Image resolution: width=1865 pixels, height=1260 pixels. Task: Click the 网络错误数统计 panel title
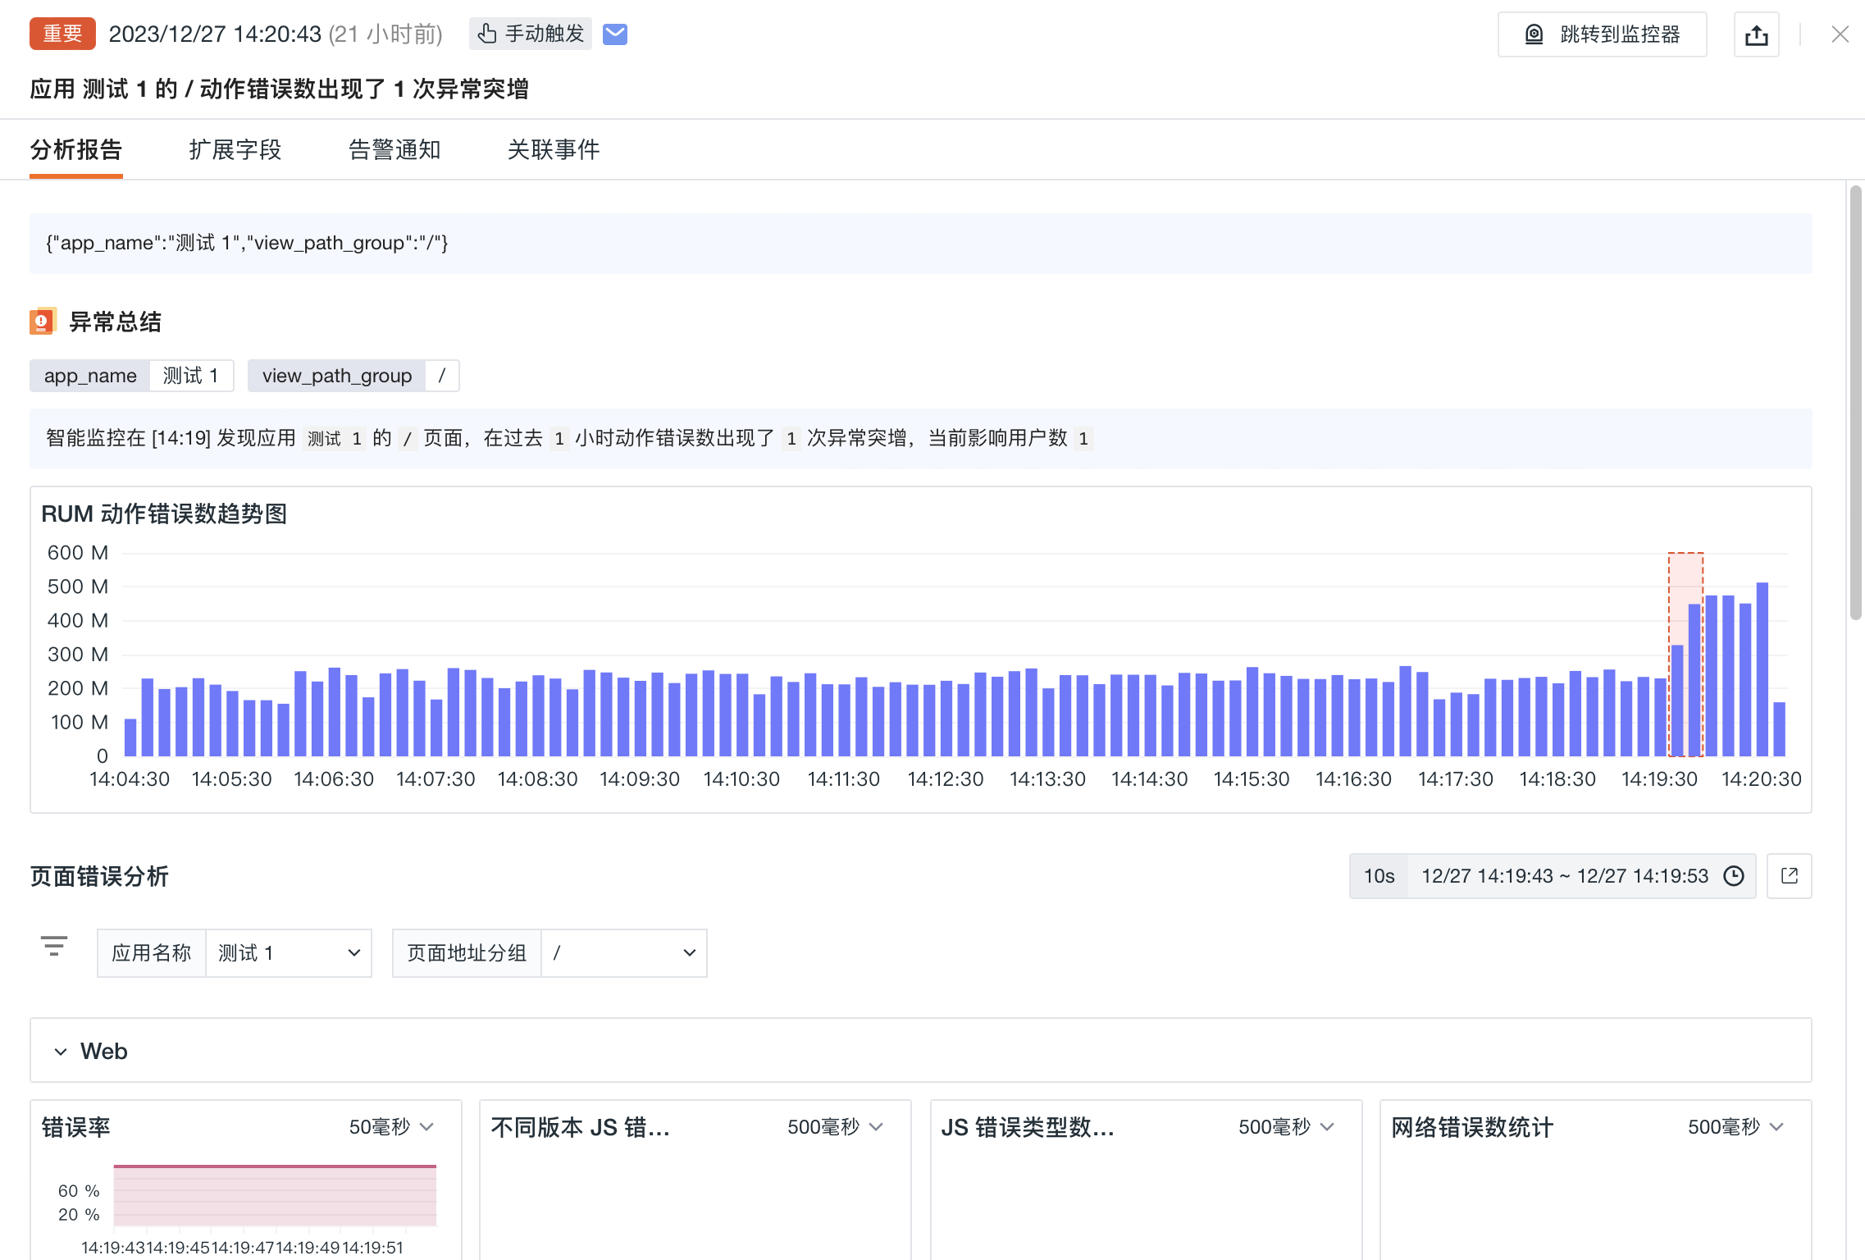pos(1472,1127)
